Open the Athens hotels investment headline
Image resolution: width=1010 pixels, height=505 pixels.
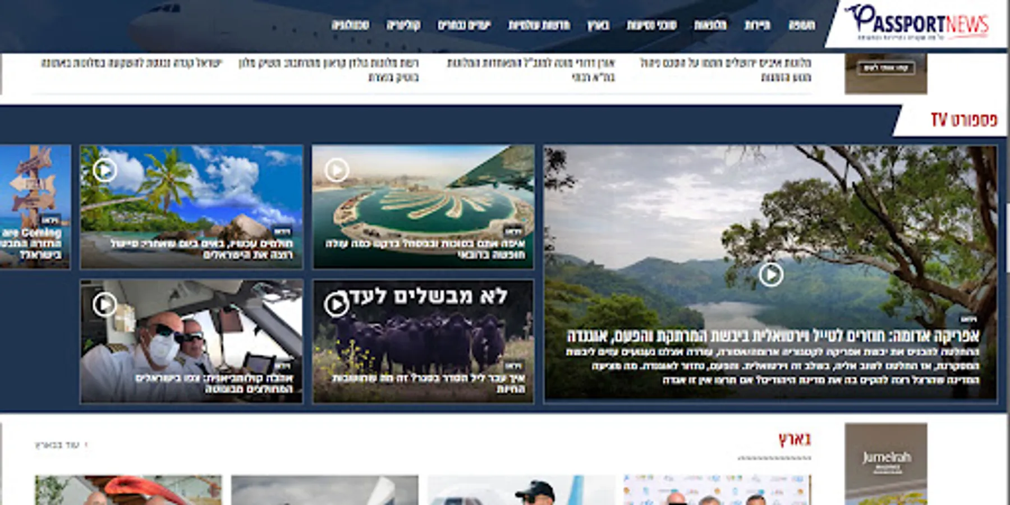tap(131, 63)
